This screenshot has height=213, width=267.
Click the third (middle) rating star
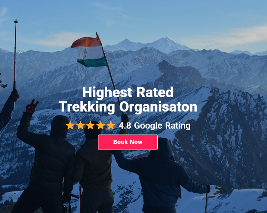click(x=91, y=125)
